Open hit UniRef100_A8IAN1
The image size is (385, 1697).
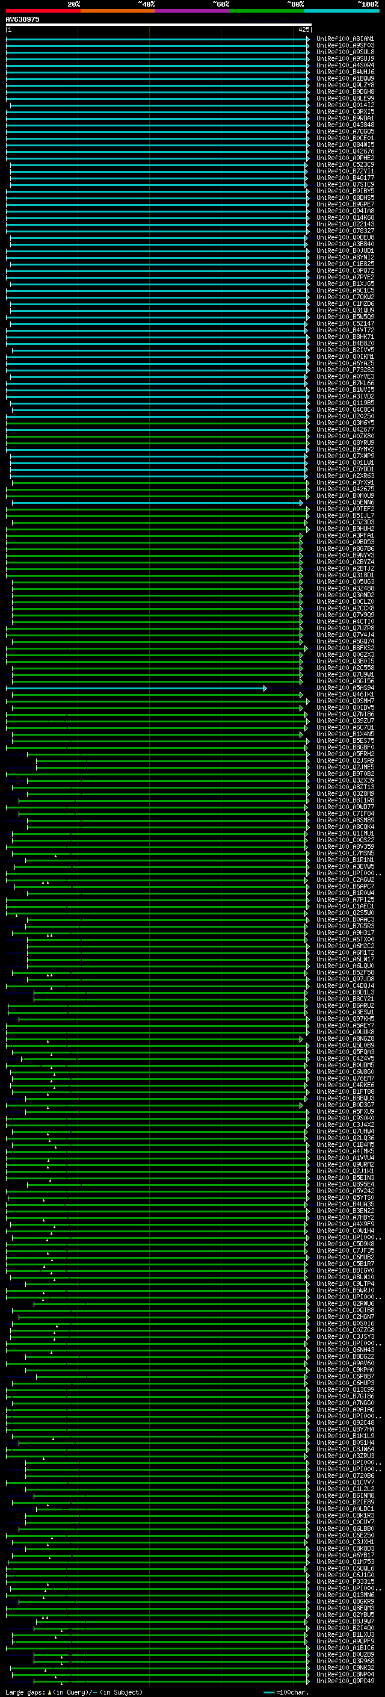345,39
